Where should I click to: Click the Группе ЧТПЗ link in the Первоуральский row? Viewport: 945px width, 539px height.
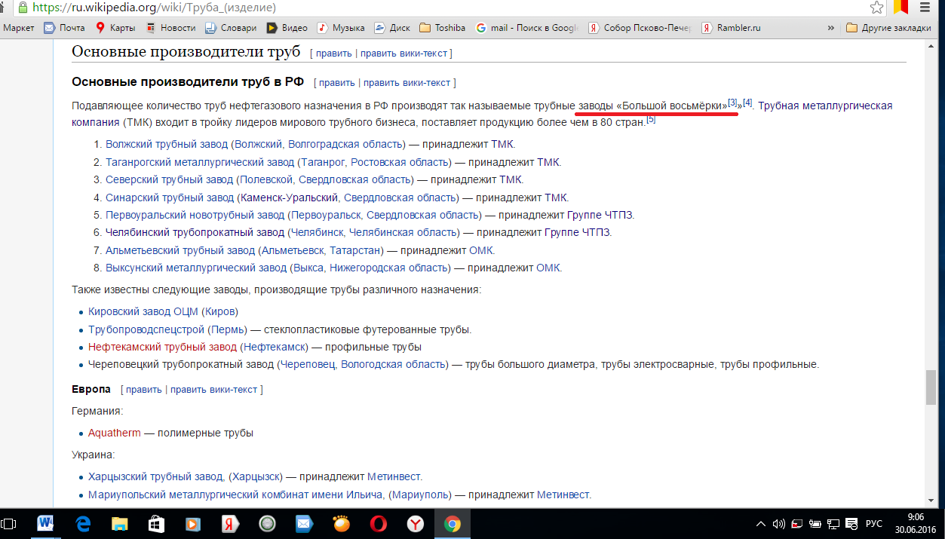[x=598, y=215]
